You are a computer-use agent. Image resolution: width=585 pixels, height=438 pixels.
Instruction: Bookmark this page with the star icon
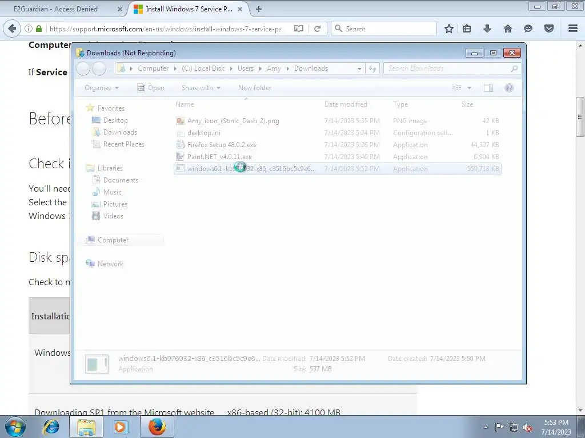(449, 29)
